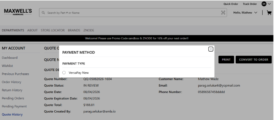
Task: Open the About page
Action: tap(32, 30)
